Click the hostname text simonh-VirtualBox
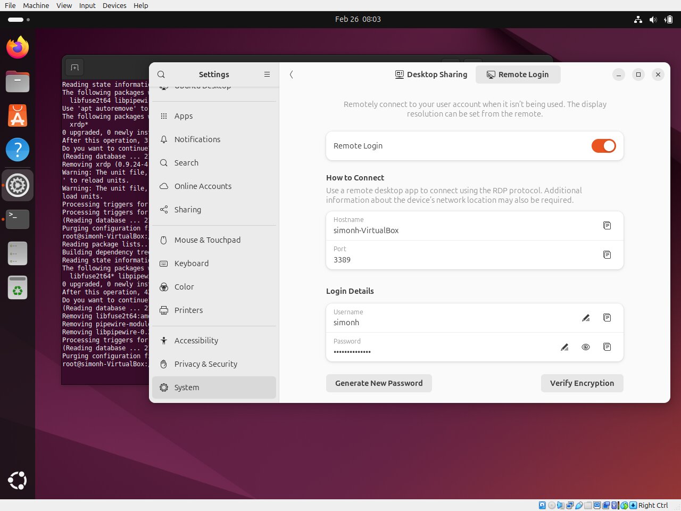This screenshot has width=681, height=511. (366, 230)
